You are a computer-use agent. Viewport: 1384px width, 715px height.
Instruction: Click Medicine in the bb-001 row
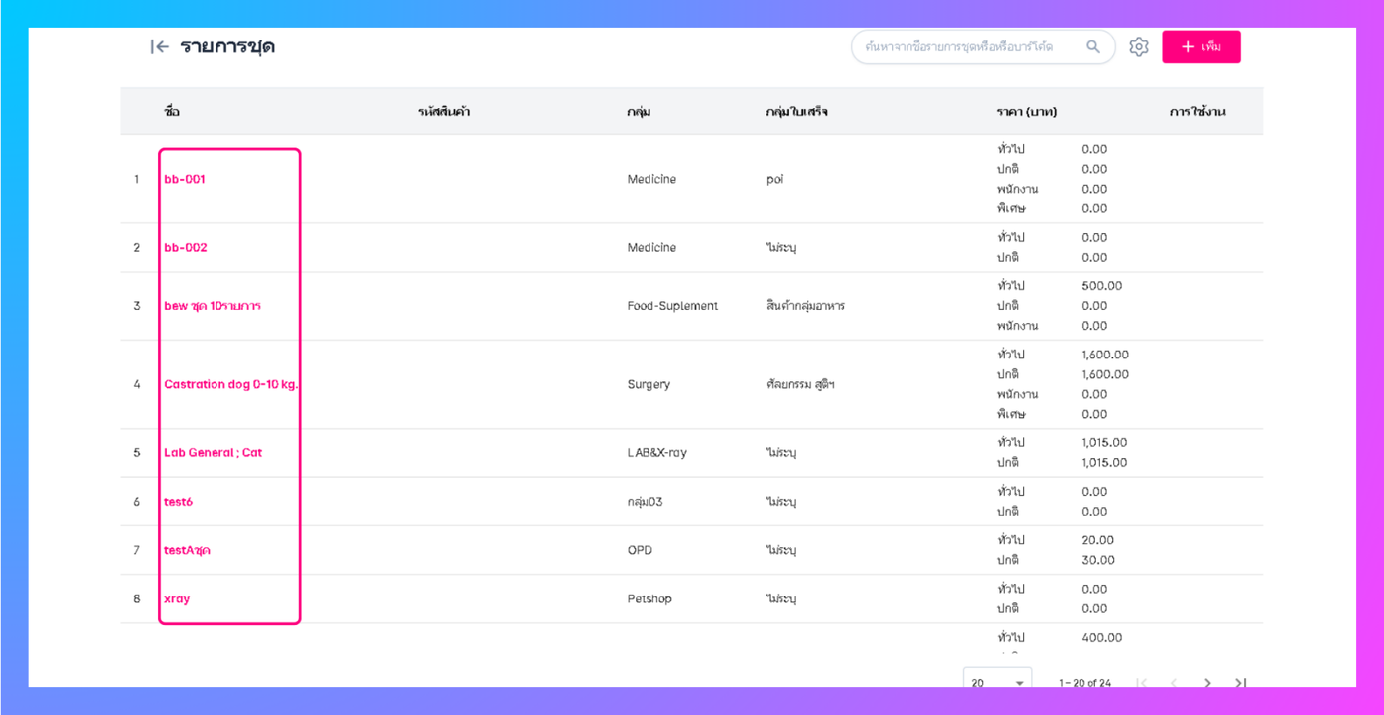pos(651,179)
